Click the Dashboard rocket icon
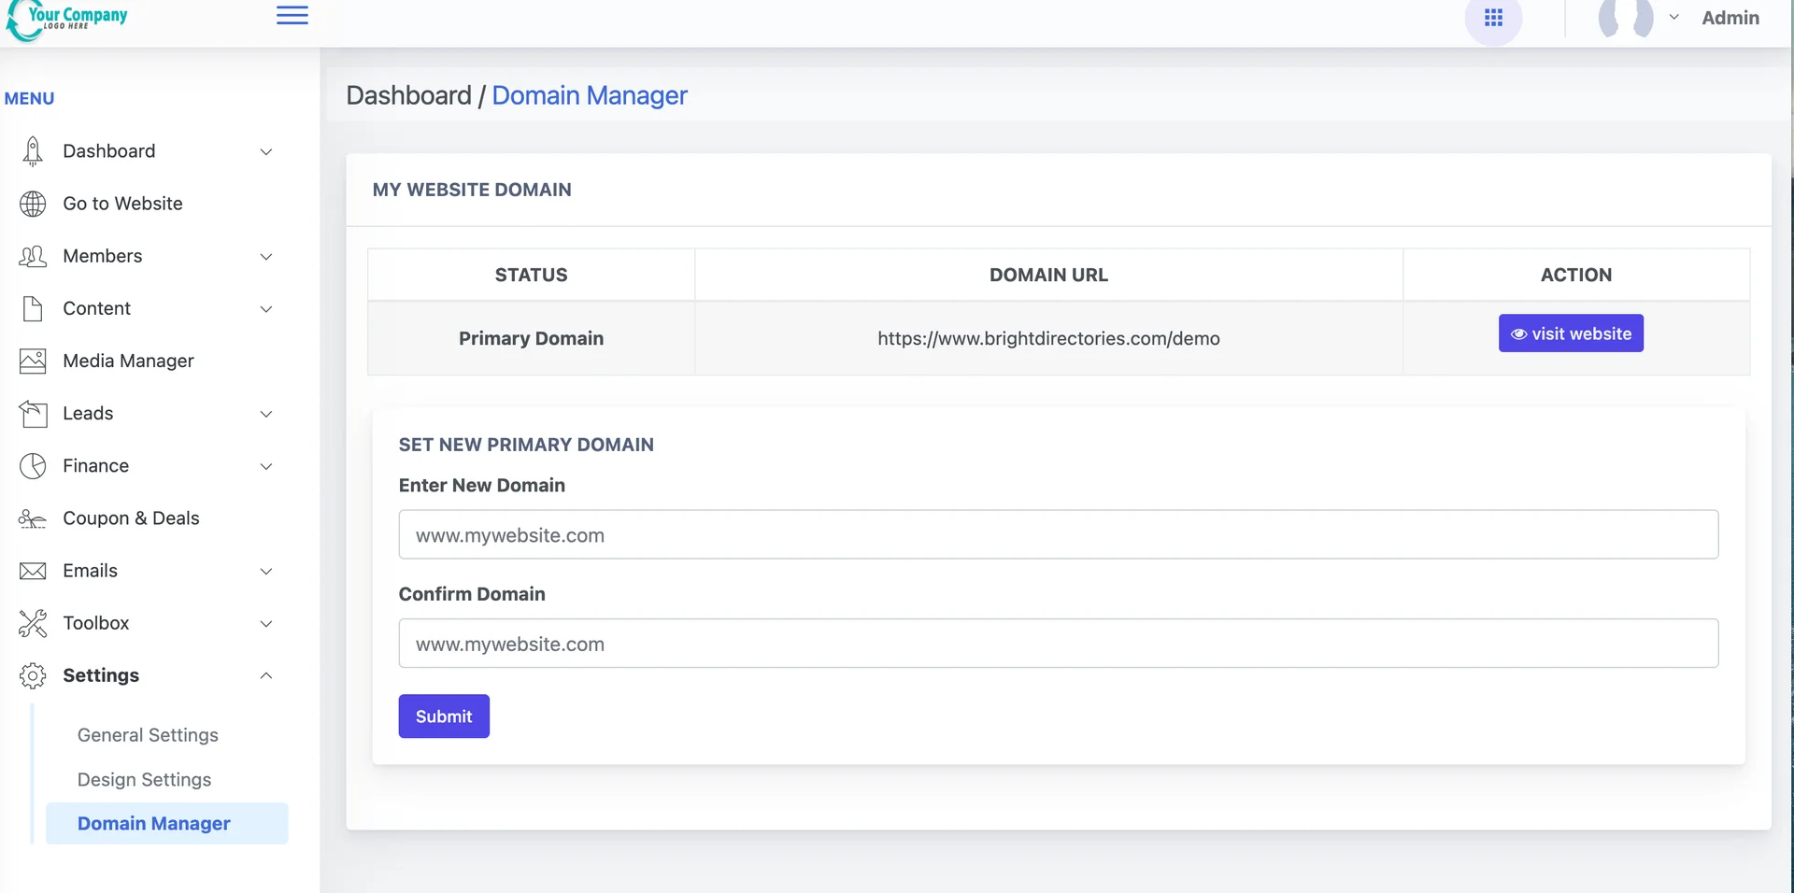The image size is (1794, 893). 33,151
